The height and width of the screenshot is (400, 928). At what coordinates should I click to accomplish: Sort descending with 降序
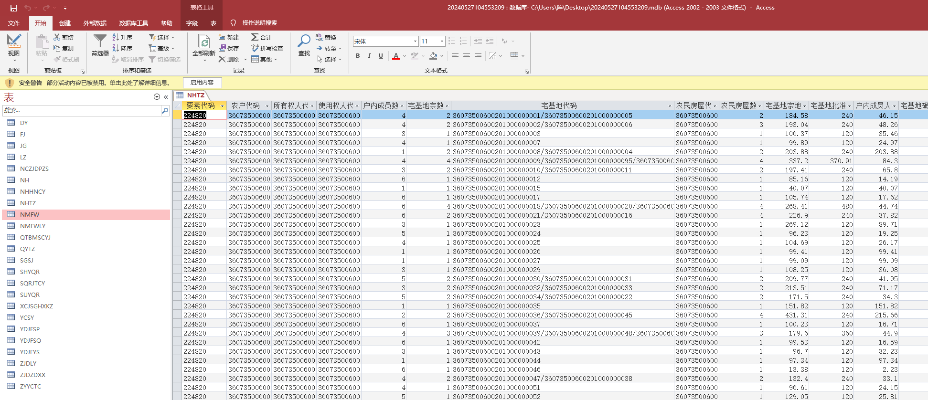coord(122,48)
